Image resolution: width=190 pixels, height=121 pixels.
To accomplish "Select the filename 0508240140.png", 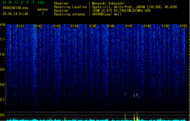I will click(x=15, y=8).
